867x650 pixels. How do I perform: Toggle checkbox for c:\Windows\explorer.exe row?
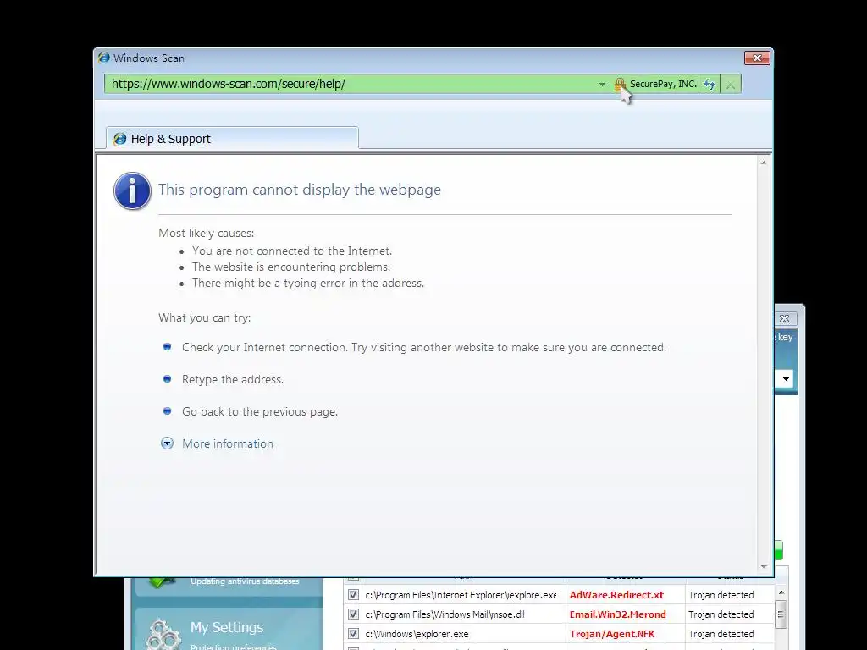point(353,633)
